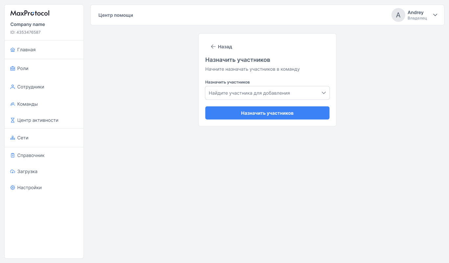The image size is (449, 263).
Task: Click the gear icon beside Настройки
Action: pyautogui.click(x=12, y=188)
